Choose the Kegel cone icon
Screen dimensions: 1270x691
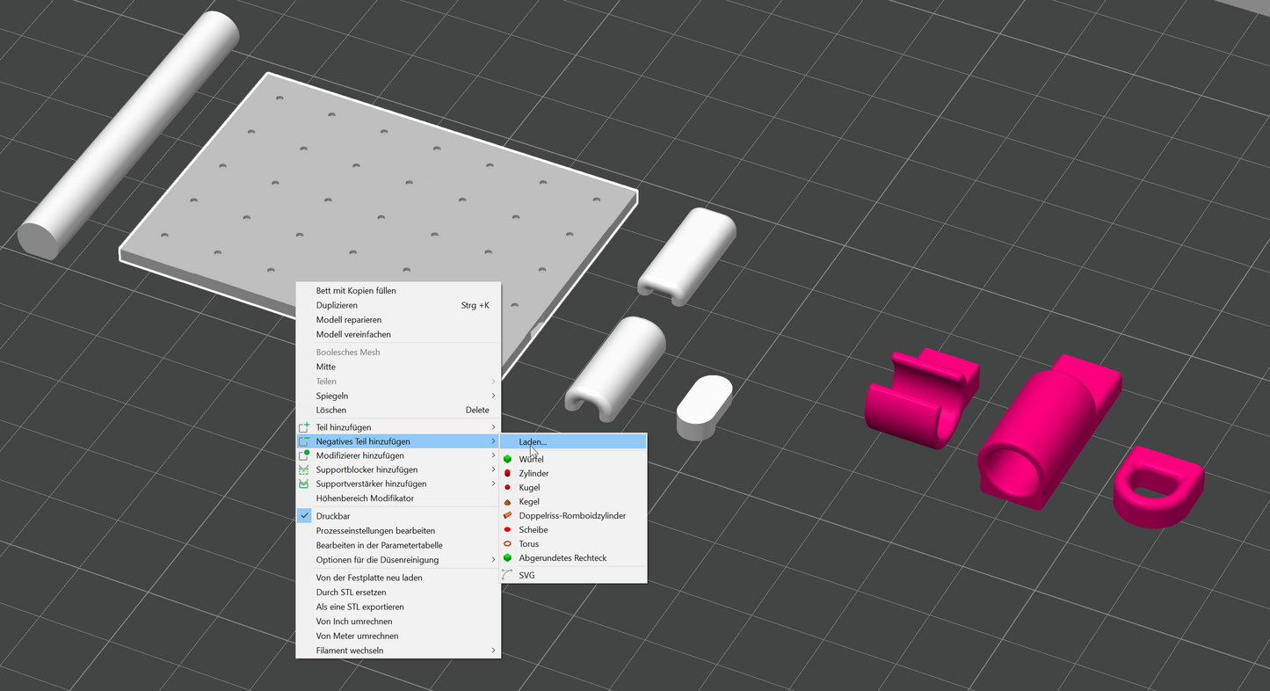click(508, 502)
